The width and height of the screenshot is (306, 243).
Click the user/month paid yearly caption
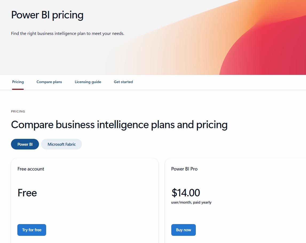[191, 202]
